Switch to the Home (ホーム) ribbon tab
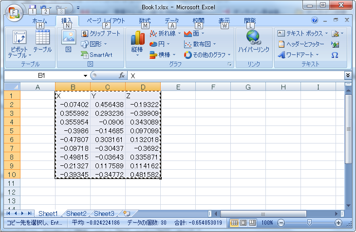356x232 pixels. click(x=40, y=21)
